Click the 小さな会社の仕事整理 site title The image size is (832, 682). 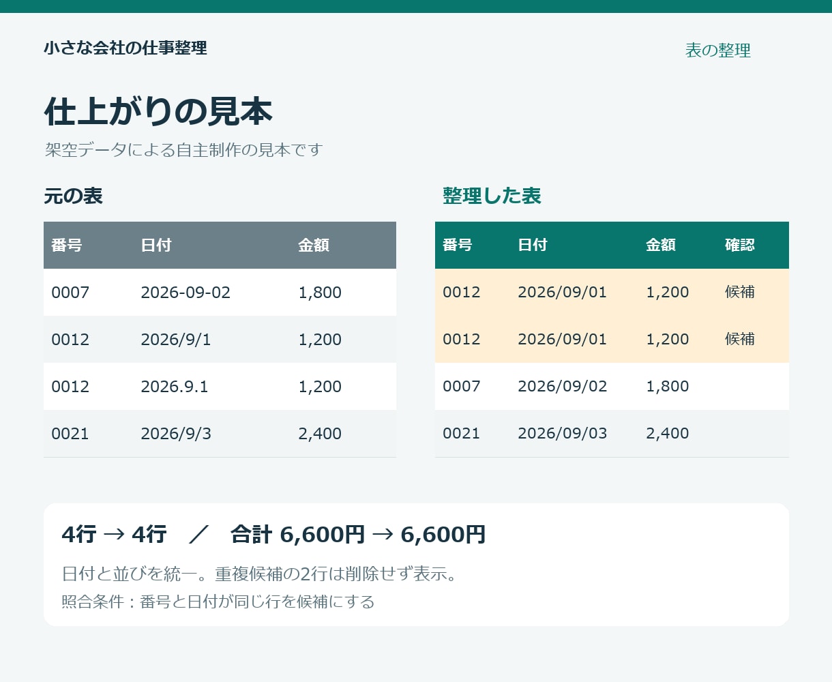click(125, 48)
